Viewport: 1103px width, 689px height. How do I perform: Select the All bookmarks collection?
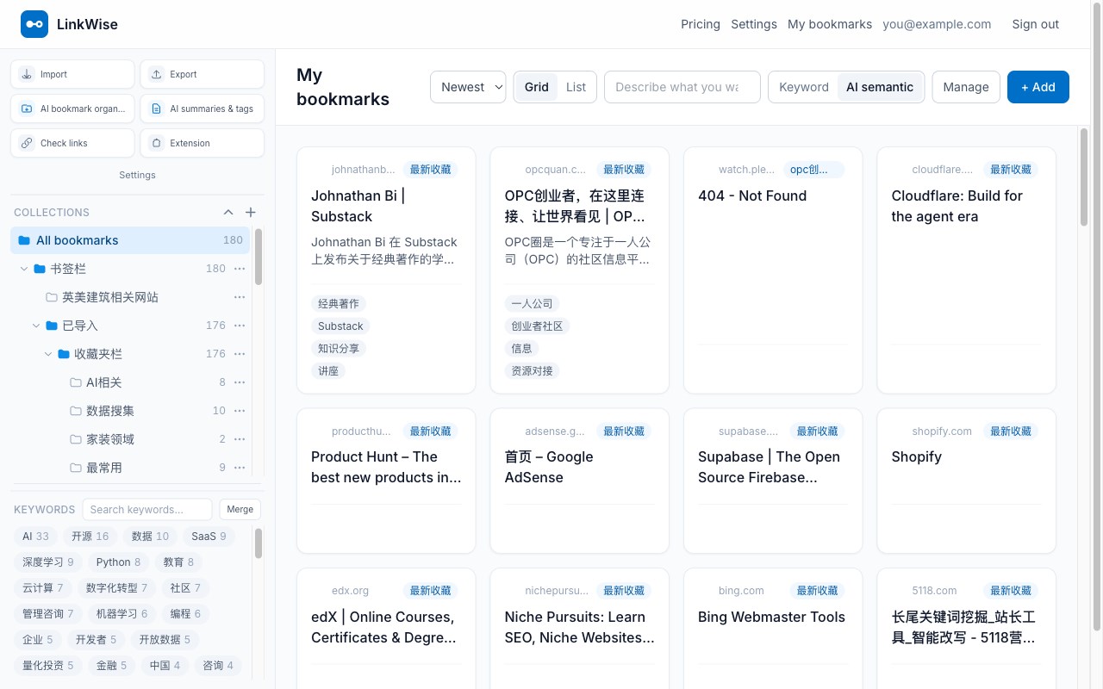pos(130,240)
